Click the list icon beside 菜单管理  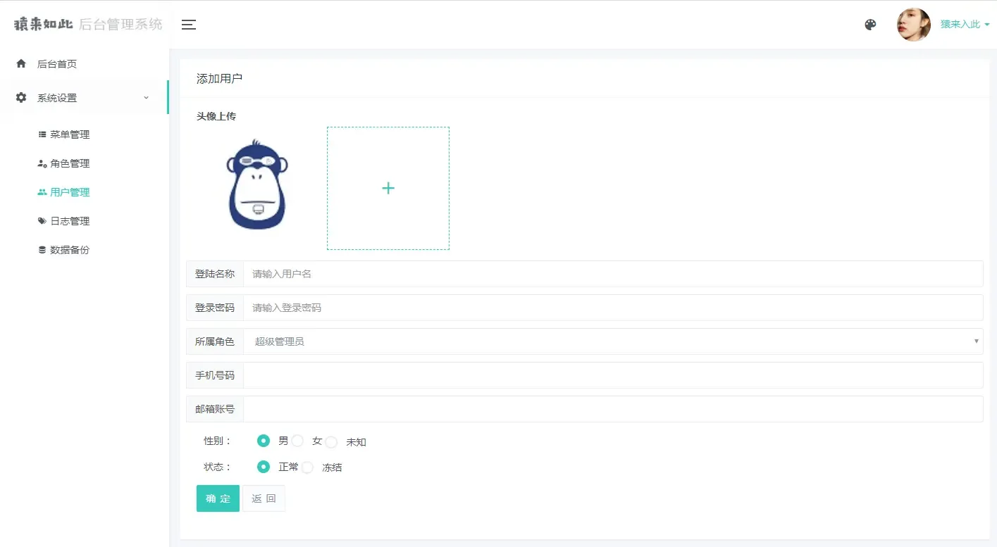[x=42, y=134]
